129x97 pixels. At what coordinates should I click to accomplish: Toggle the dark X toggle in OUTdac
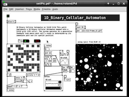[60, 82]
